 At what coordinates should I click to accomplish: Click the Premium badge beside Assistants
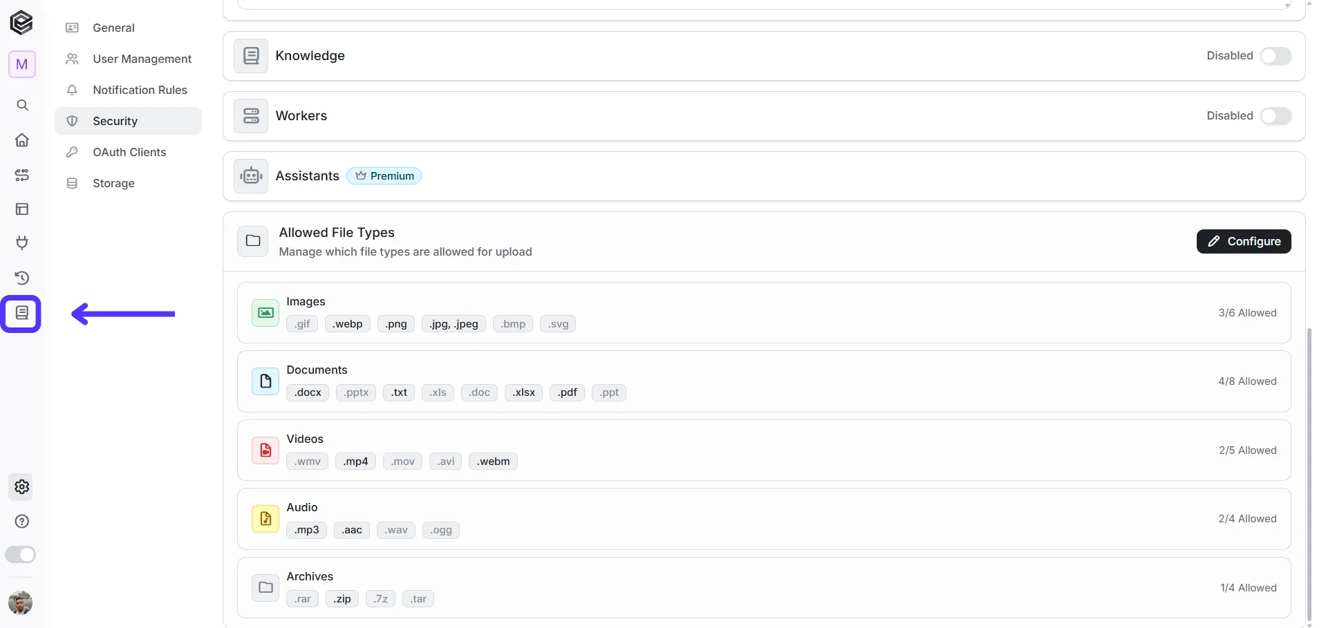(384, 176)
